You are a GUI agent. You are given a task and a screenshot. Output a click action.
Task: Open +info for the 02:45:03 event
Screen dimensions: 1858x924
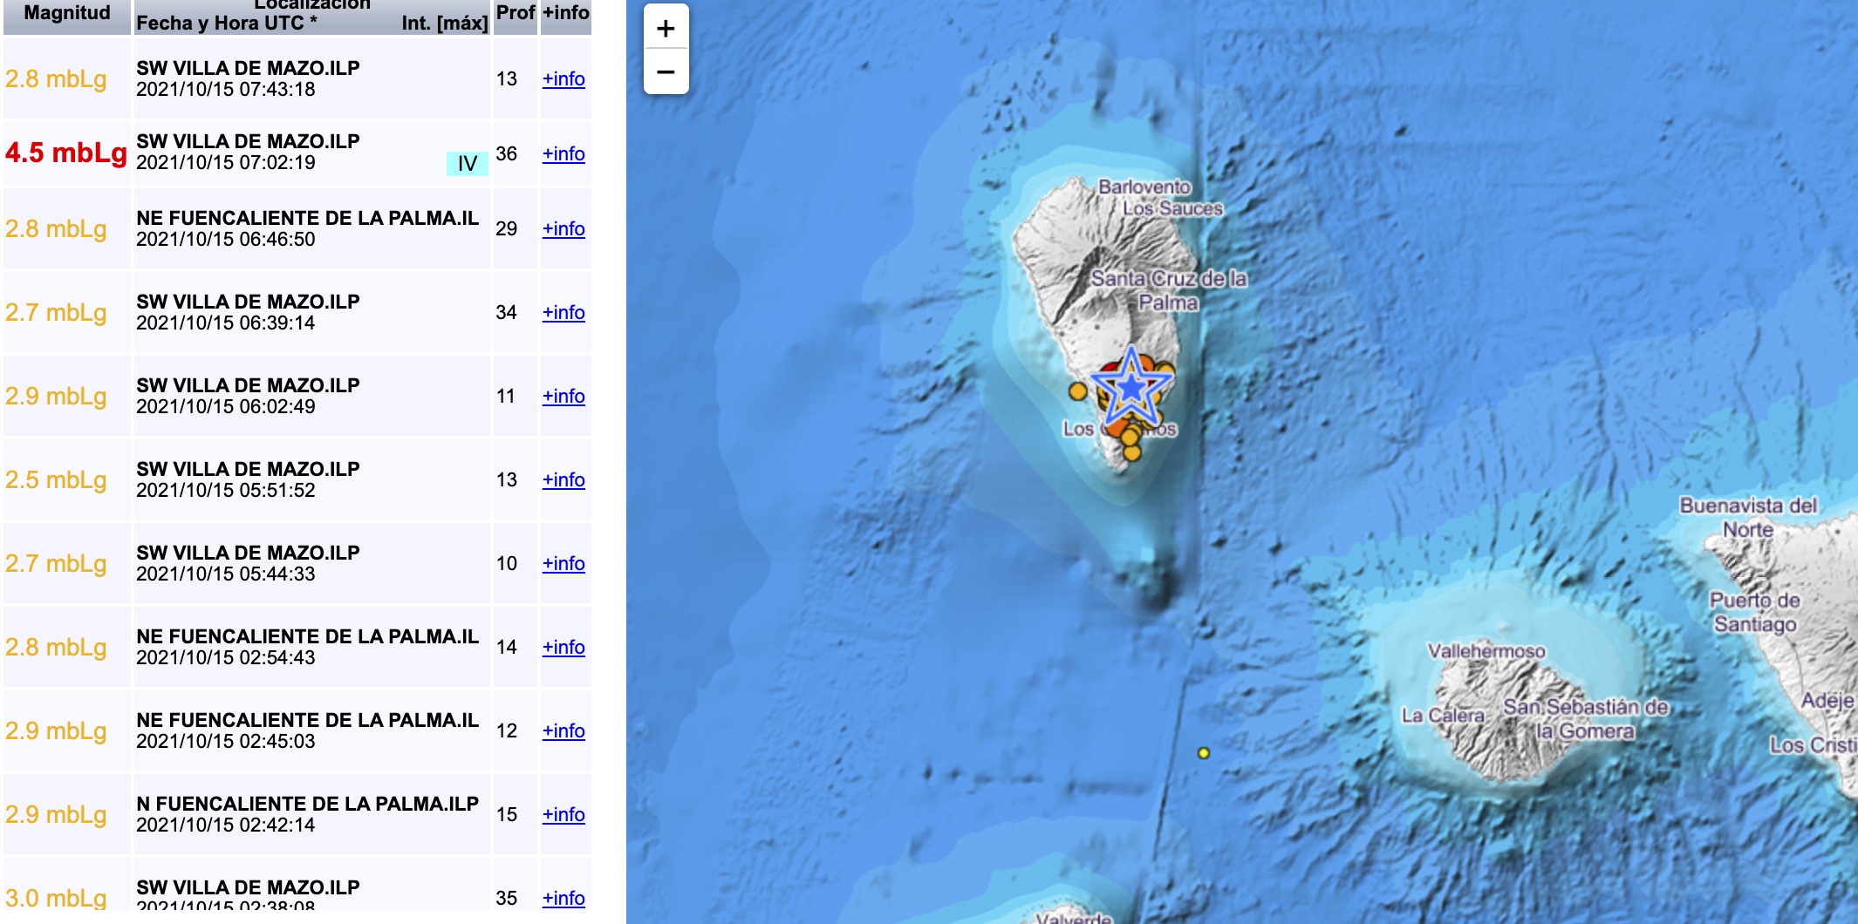564,730
